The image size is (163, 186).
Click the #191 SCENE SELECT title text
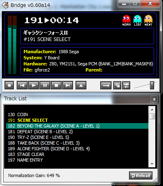tap(47, 39)
